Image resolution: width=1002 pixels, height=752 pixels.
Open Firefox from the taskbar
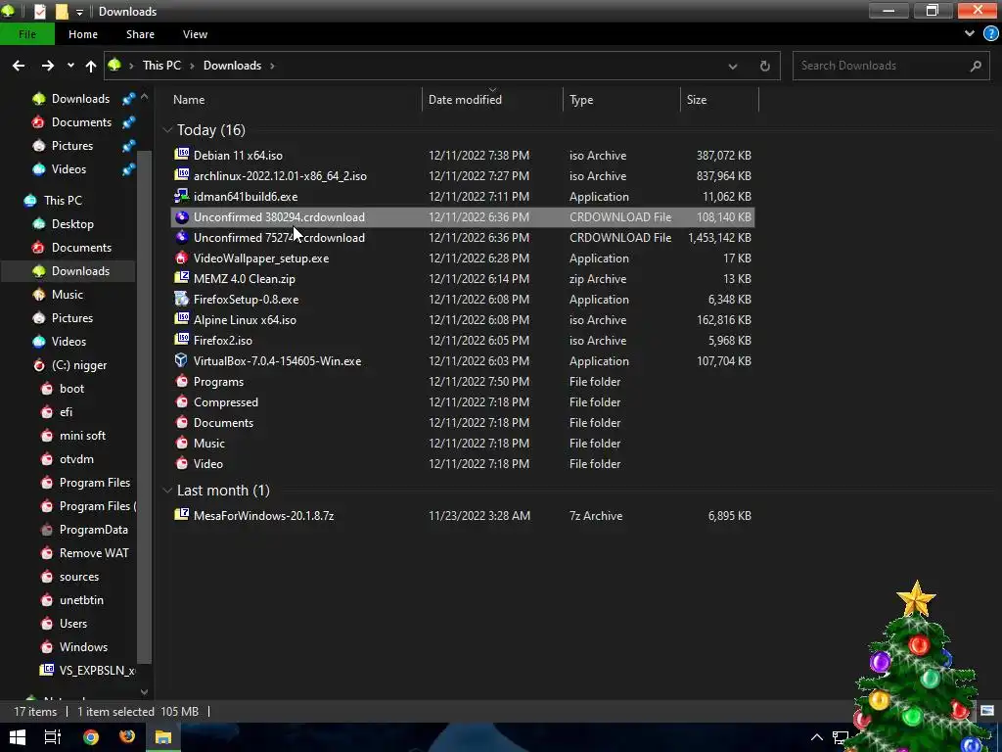point(127,737)
